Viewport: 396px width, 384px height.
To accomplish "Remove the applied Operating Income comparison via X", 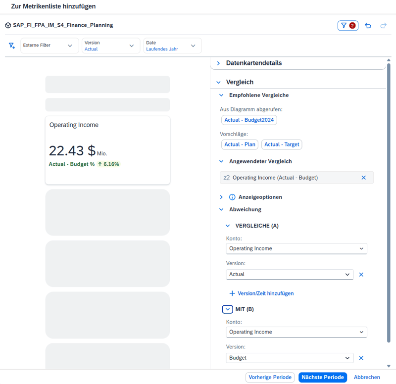I will tap(364, 177).
